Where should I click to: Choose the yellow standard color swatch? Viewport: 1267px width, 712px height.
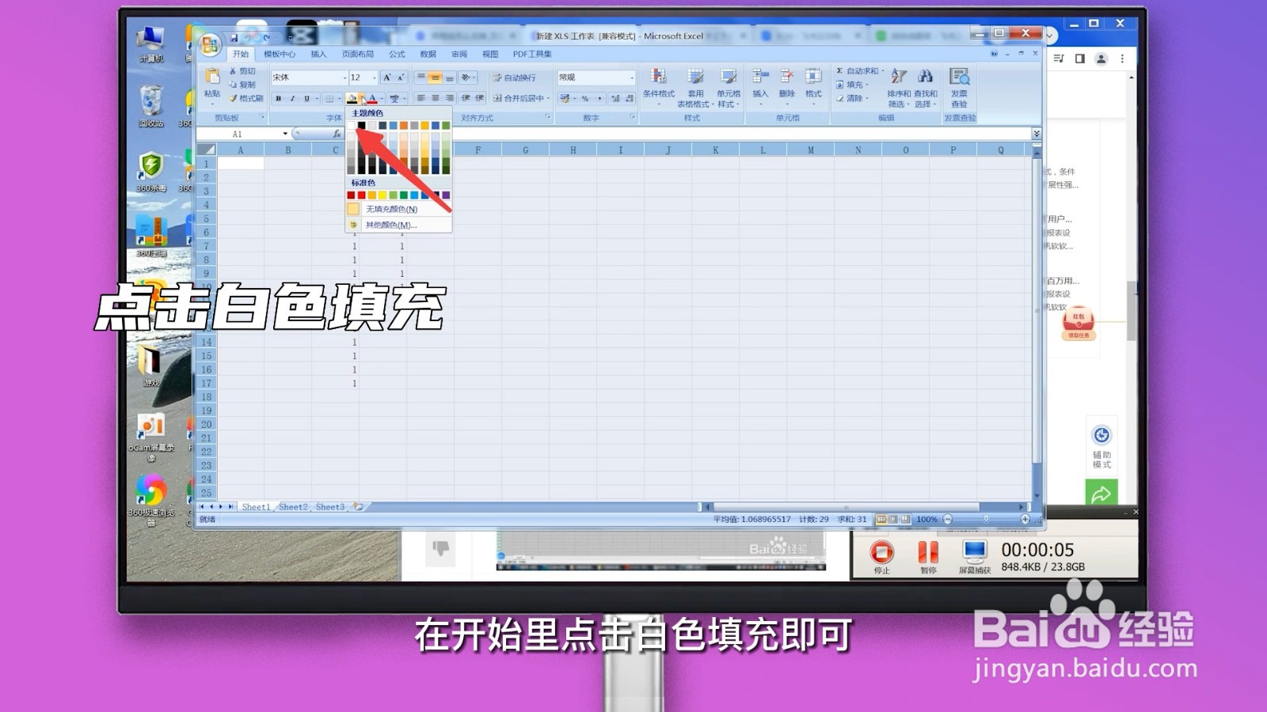point(382,195)
